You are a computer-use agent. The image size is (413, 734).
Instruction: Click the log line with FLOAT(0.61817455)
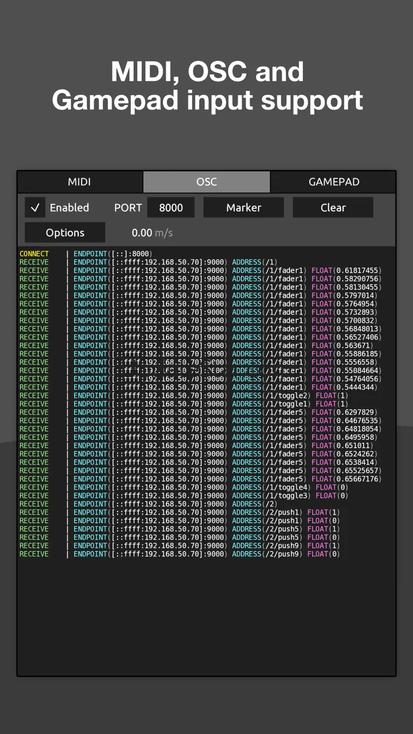200,270
